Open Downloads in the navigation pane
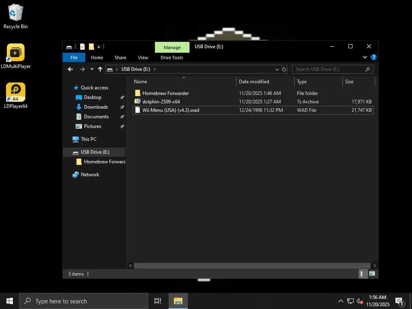The width and height of the screenshot is (412, 309). point(96,107)
